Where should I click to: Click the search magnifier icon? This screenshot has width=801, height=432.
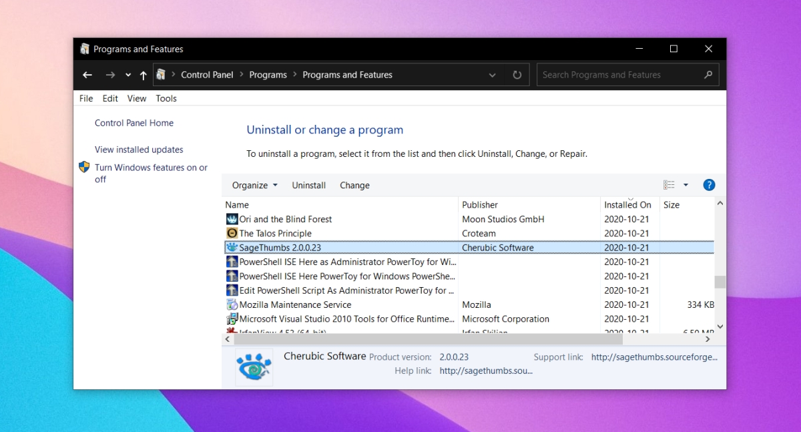[x=708, y=75]
